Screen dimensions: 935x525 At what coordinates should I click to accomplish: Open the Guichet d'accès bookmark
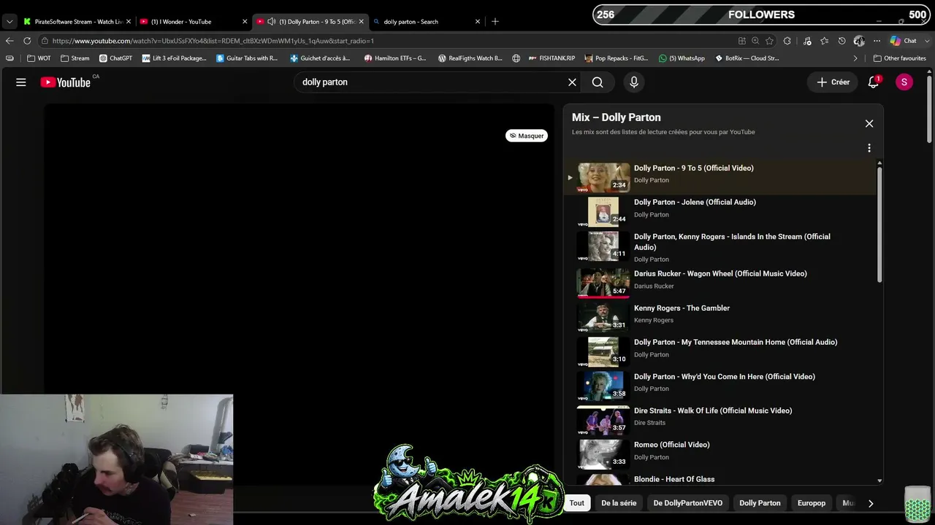coord(320,58)
